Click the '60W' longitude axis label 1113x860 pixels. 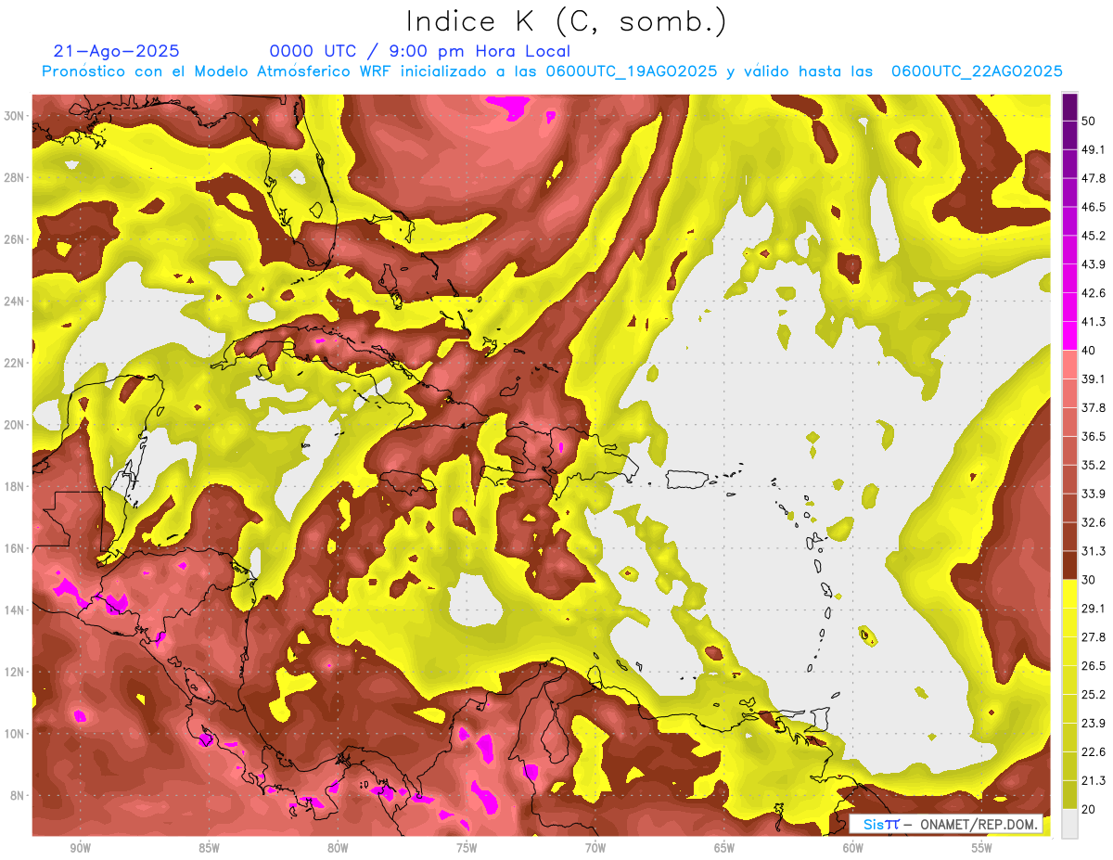(853, 849)
